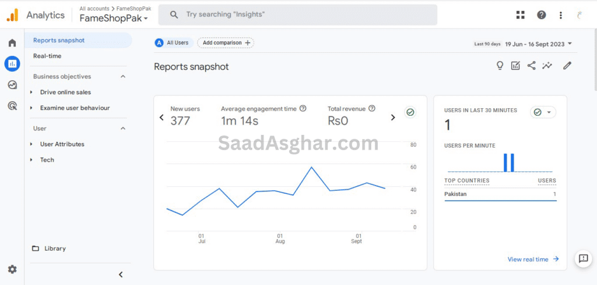The height and width of the screenshot is (285, 597).
Task: Show next metrics with right arrow
Action: 393,117
